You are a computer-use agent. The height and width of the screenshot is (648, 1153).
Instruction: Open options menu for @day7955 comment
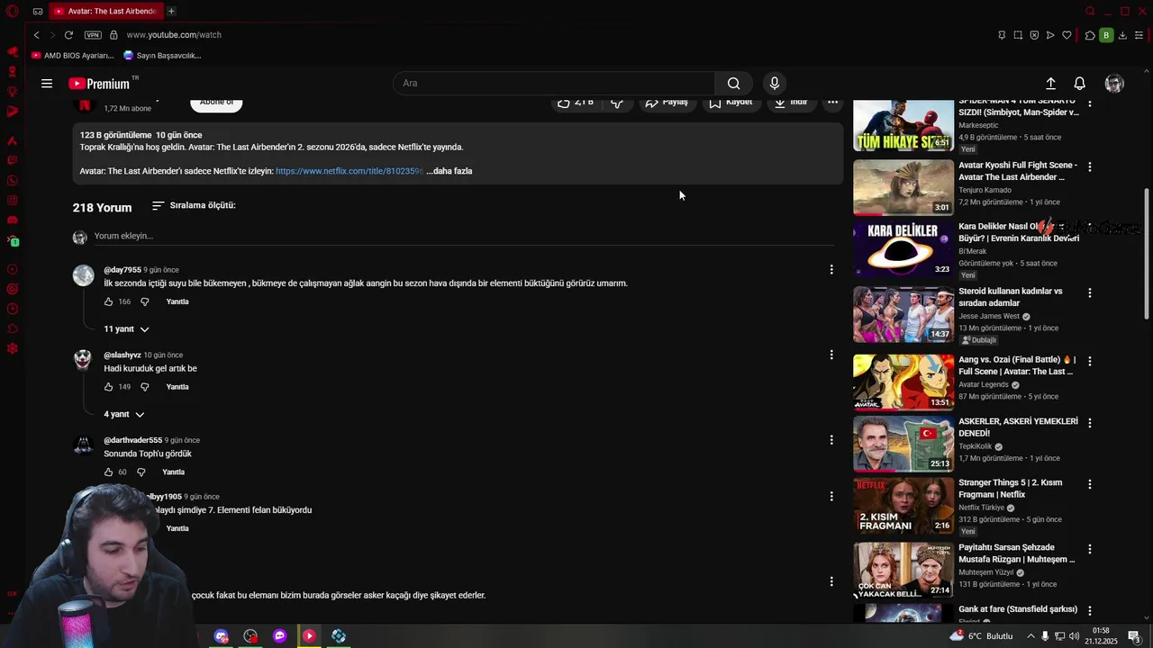click(831, 269)
